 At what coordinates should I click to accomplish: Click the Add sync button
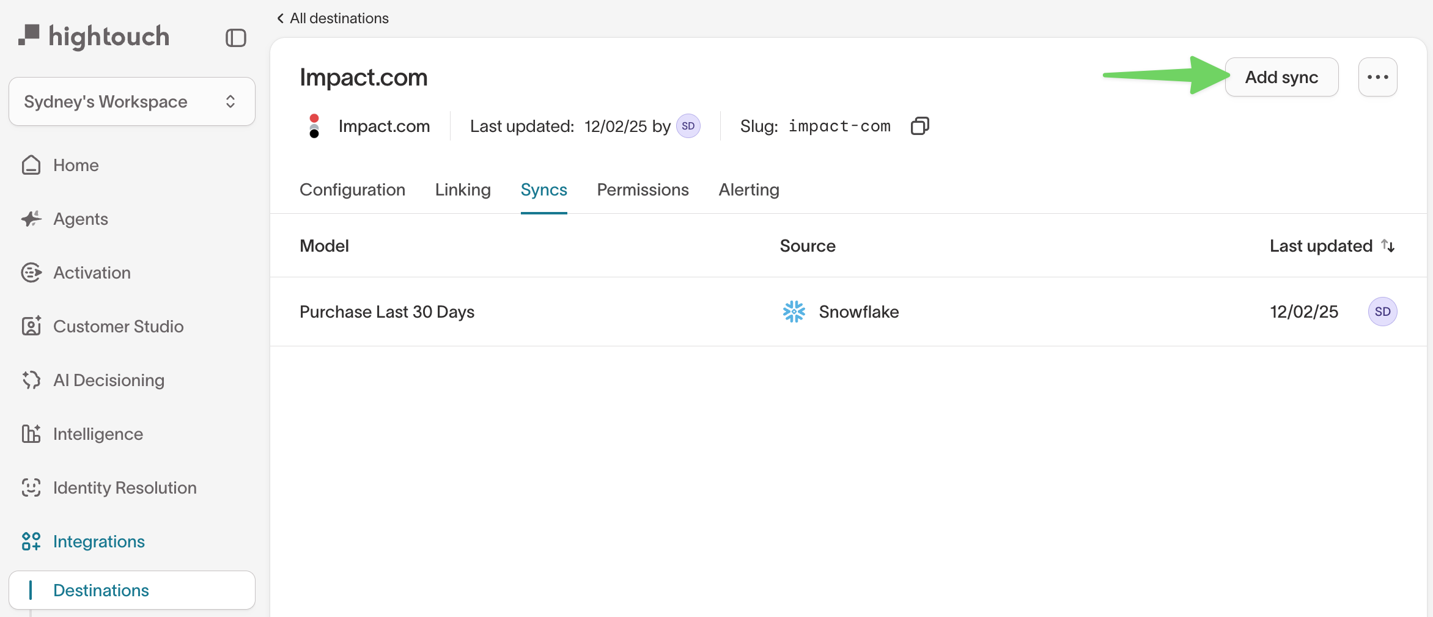(x=1281, y=76)
